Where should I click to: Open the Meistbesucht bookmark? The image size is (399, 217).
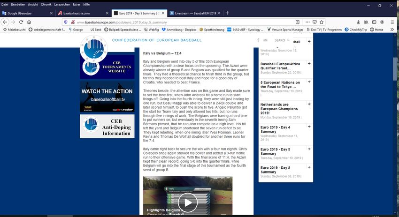pos(14,30)
